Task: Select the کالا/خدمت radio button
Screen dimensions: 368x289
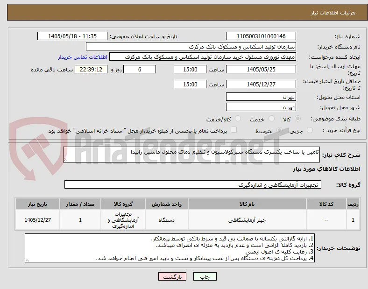Action: pyautogui.click(x=238, y=119)
